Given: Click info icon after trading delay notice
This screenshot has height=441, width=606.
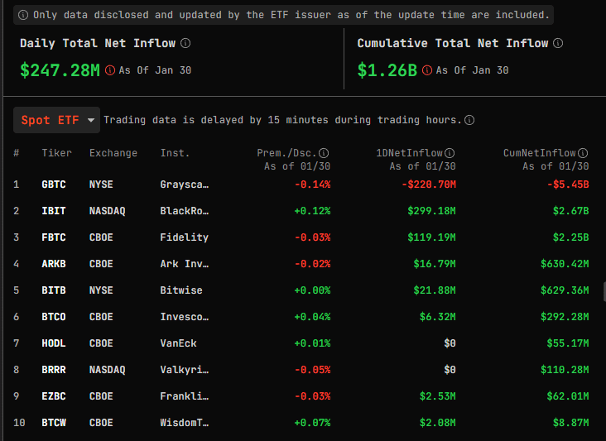Looking at the screenshot, I should pos(469,120).
